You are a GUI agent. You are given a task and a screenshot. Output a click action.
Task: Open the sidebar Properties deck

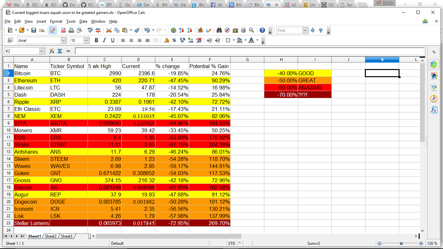[434, 64]
